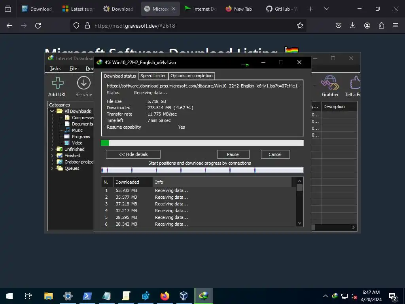This screenshot has height=304, width=405.
Task: Select the Grabber projects tree item
Action: (x=76, y=162)
